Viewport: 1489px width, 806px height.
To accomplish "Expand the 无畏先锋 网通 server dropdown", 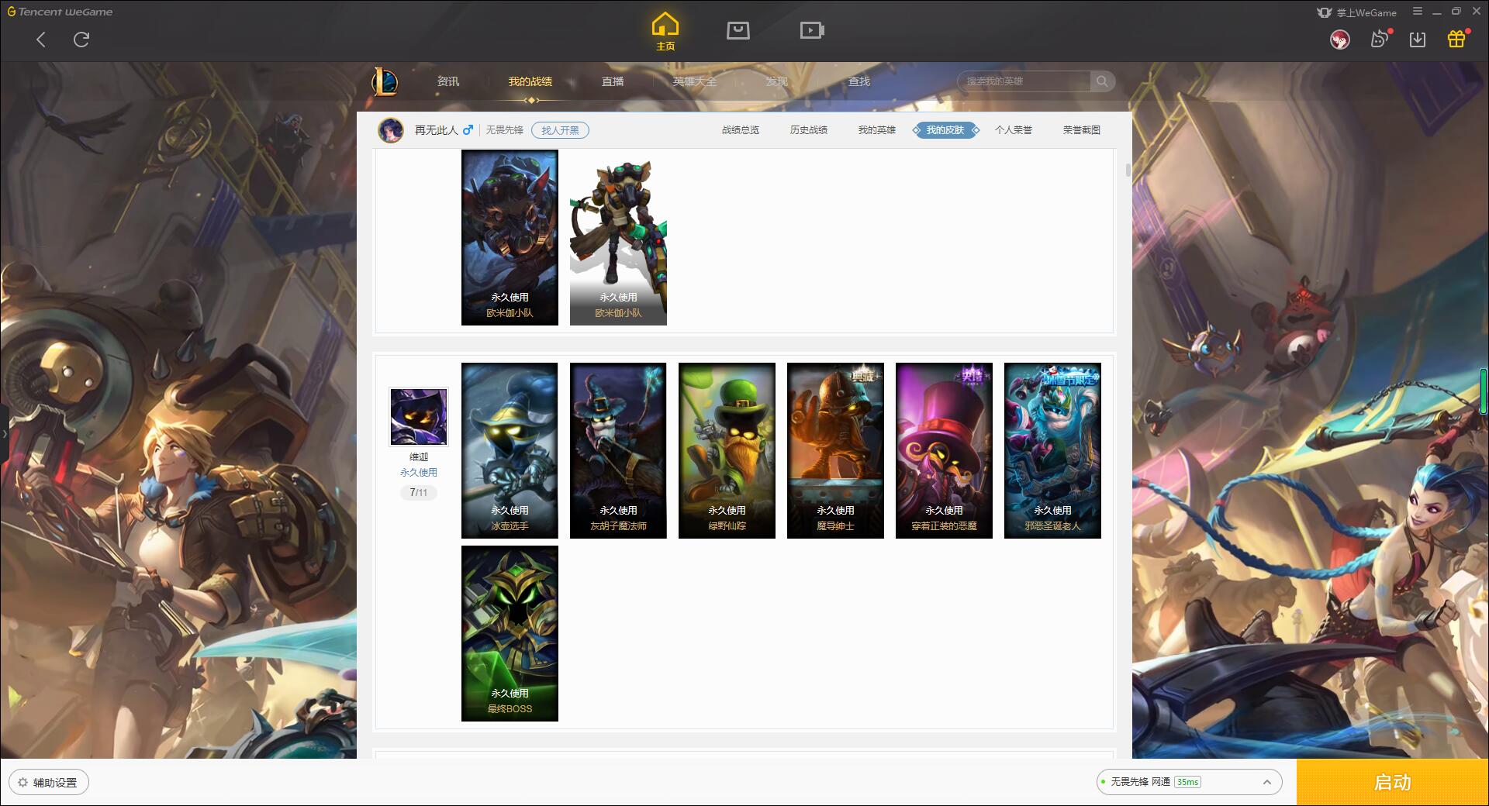I will [1189, 782].
